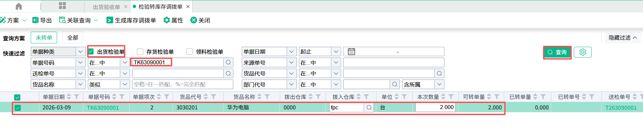Screen dimensions: 643x140
Task: Click 生成库存调拨单 in toolbar
Action: pos(131,21)
